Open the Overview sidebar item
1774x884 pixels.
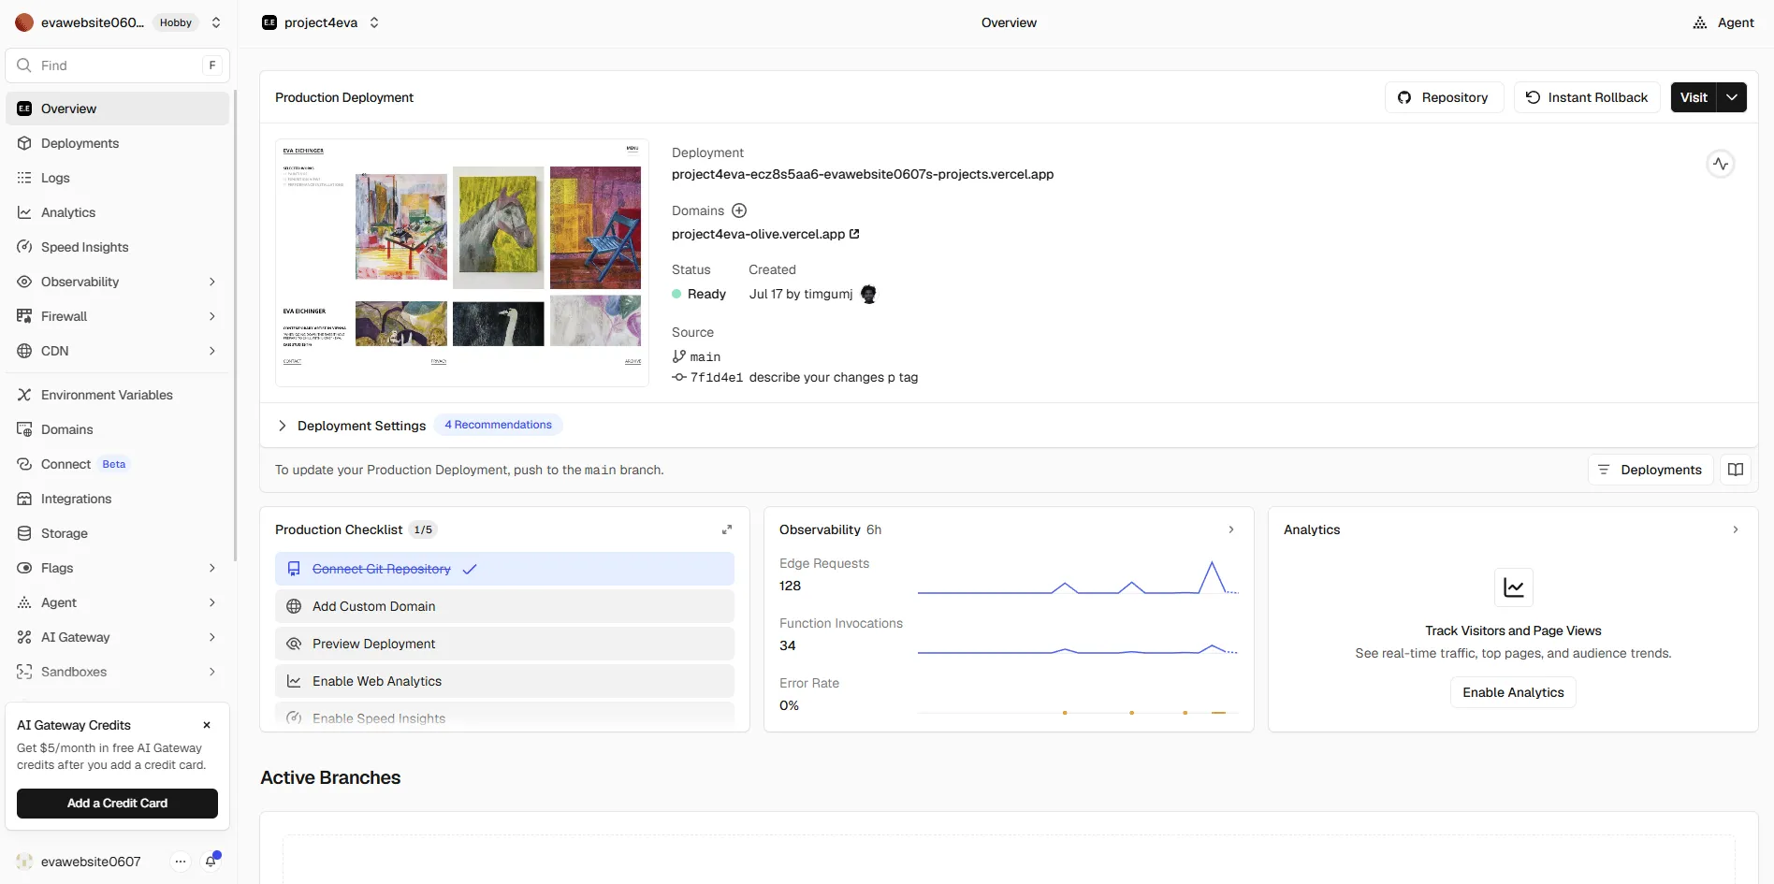[117, 109]
